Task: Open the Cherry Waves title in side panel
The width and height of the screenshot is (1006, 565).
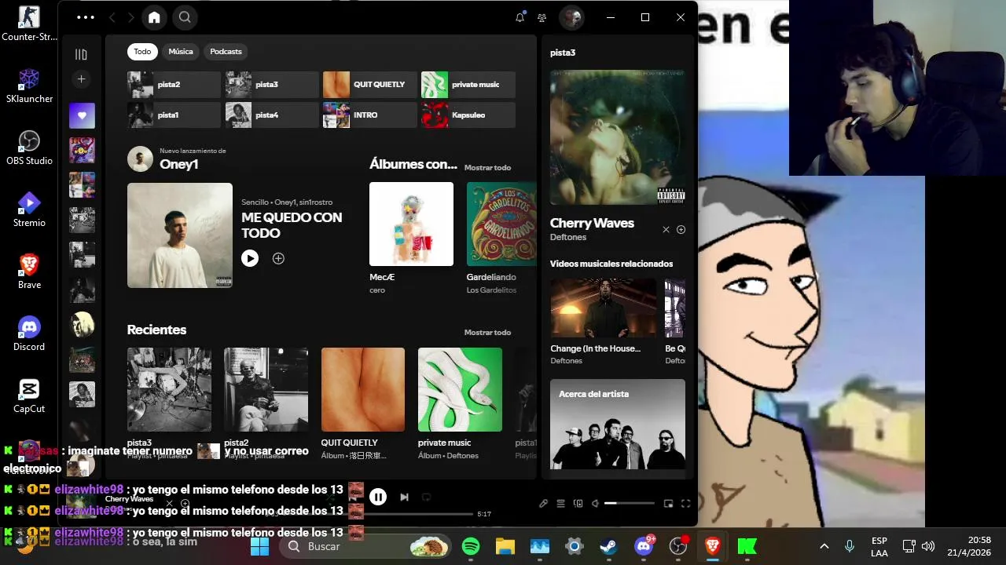Action: (592, 223)
